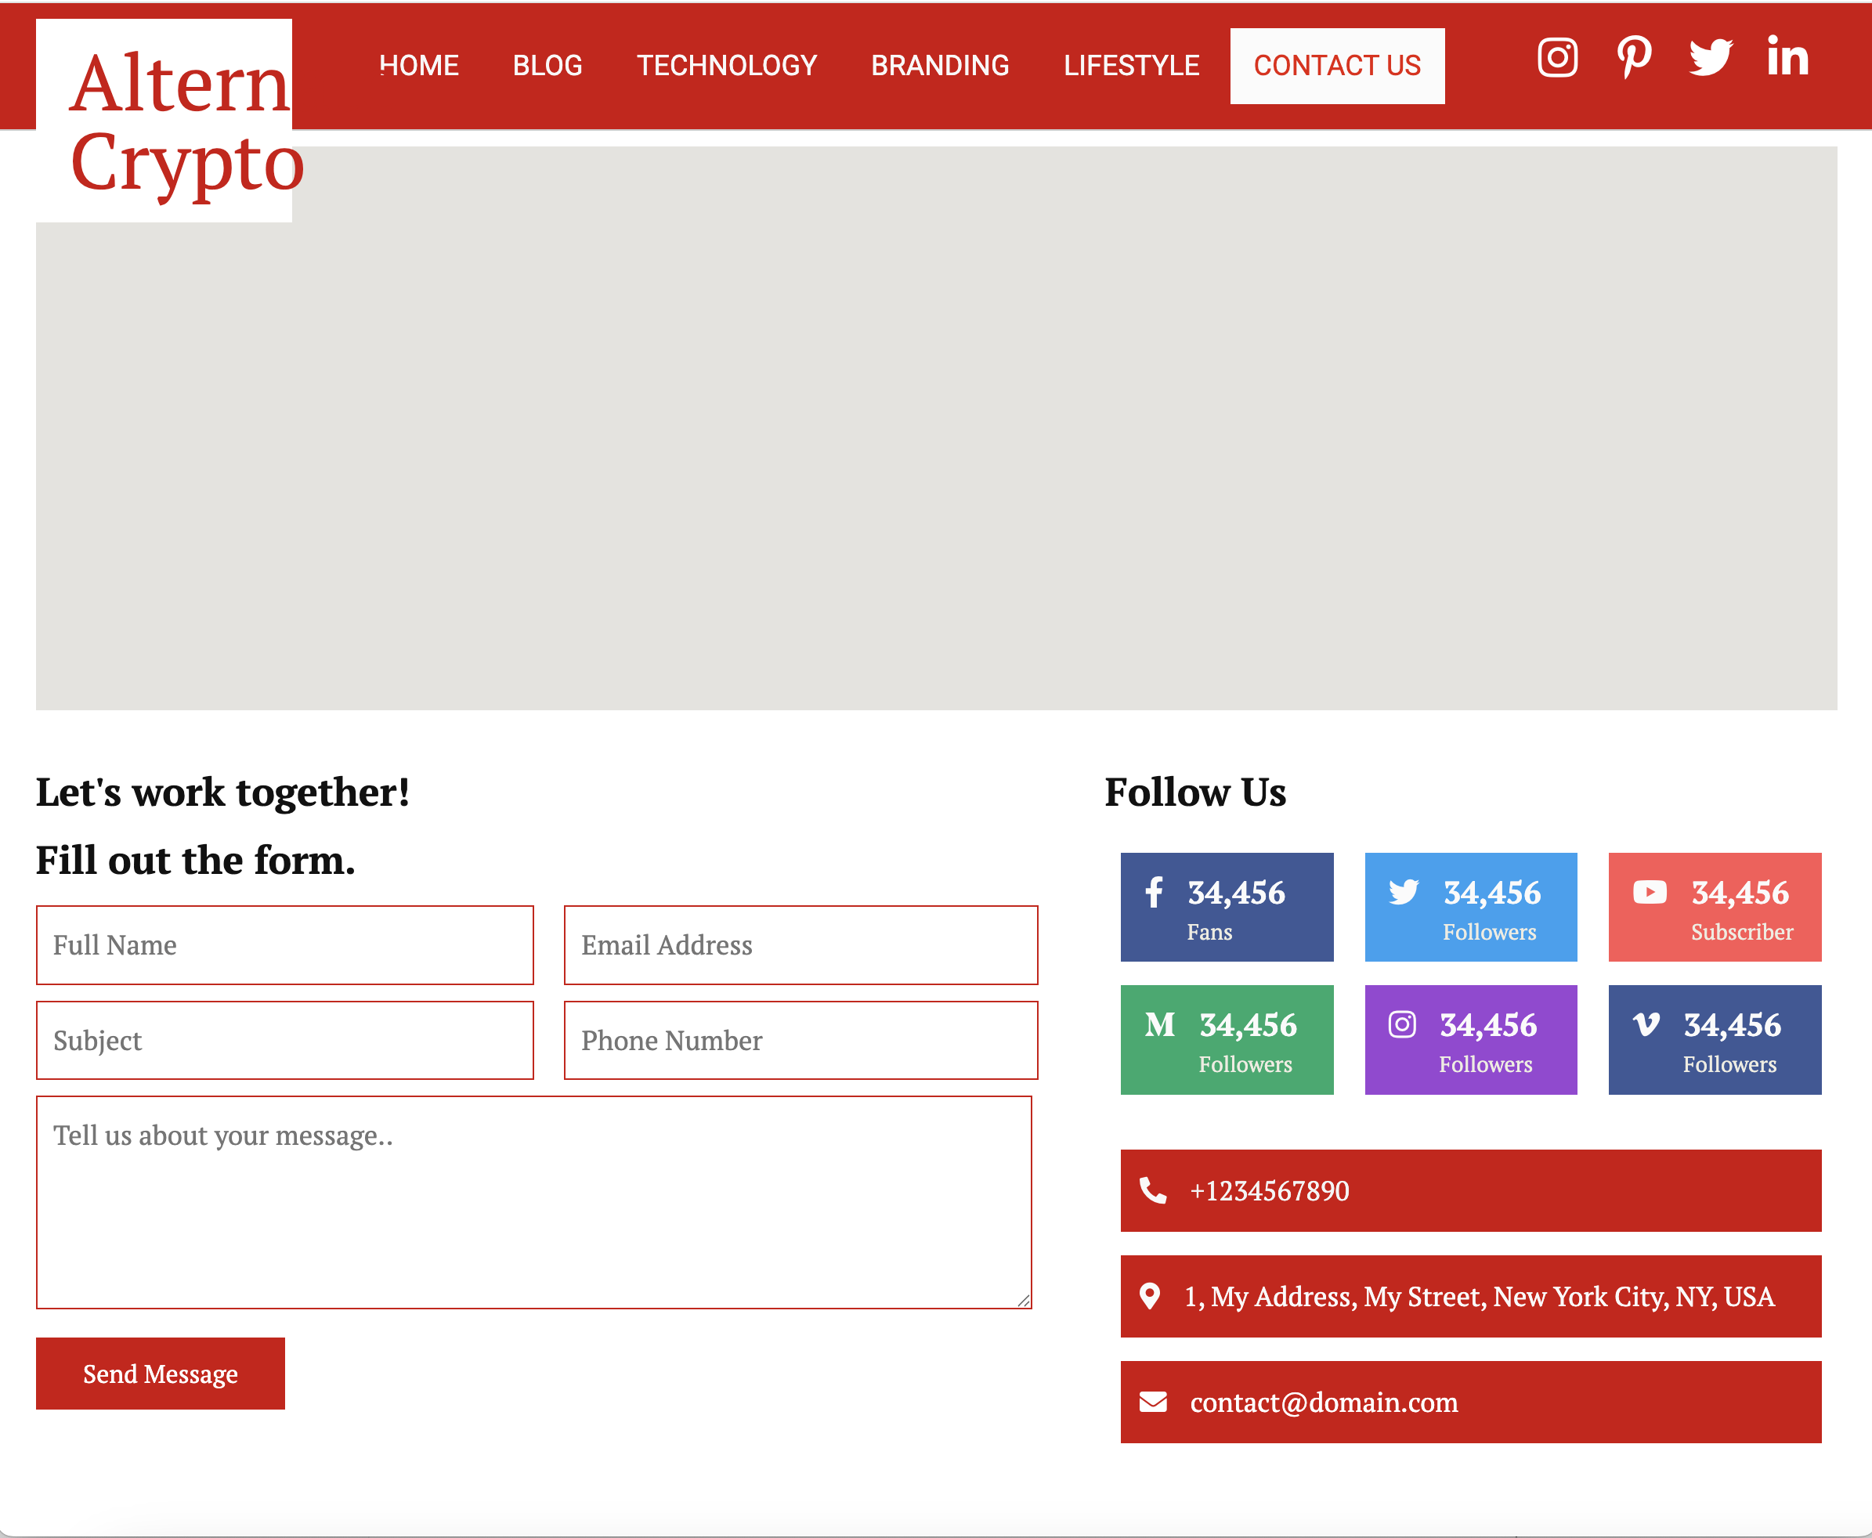Screen dimensions: 1872x1538
Task: Go to the HOME menu item
Action: (x=419, y=66)
